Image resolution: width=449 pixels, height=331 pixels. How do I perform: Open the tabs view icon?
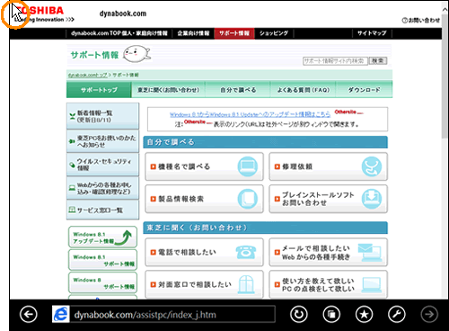pyautogui.click(x=331, y=314)
